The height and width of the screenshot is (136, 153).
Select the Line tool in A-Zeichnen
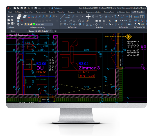click(x=62, y=16)
